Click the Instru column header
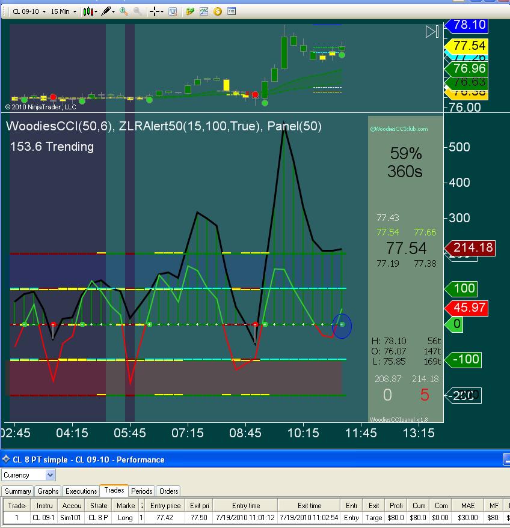 coord(45,505)
